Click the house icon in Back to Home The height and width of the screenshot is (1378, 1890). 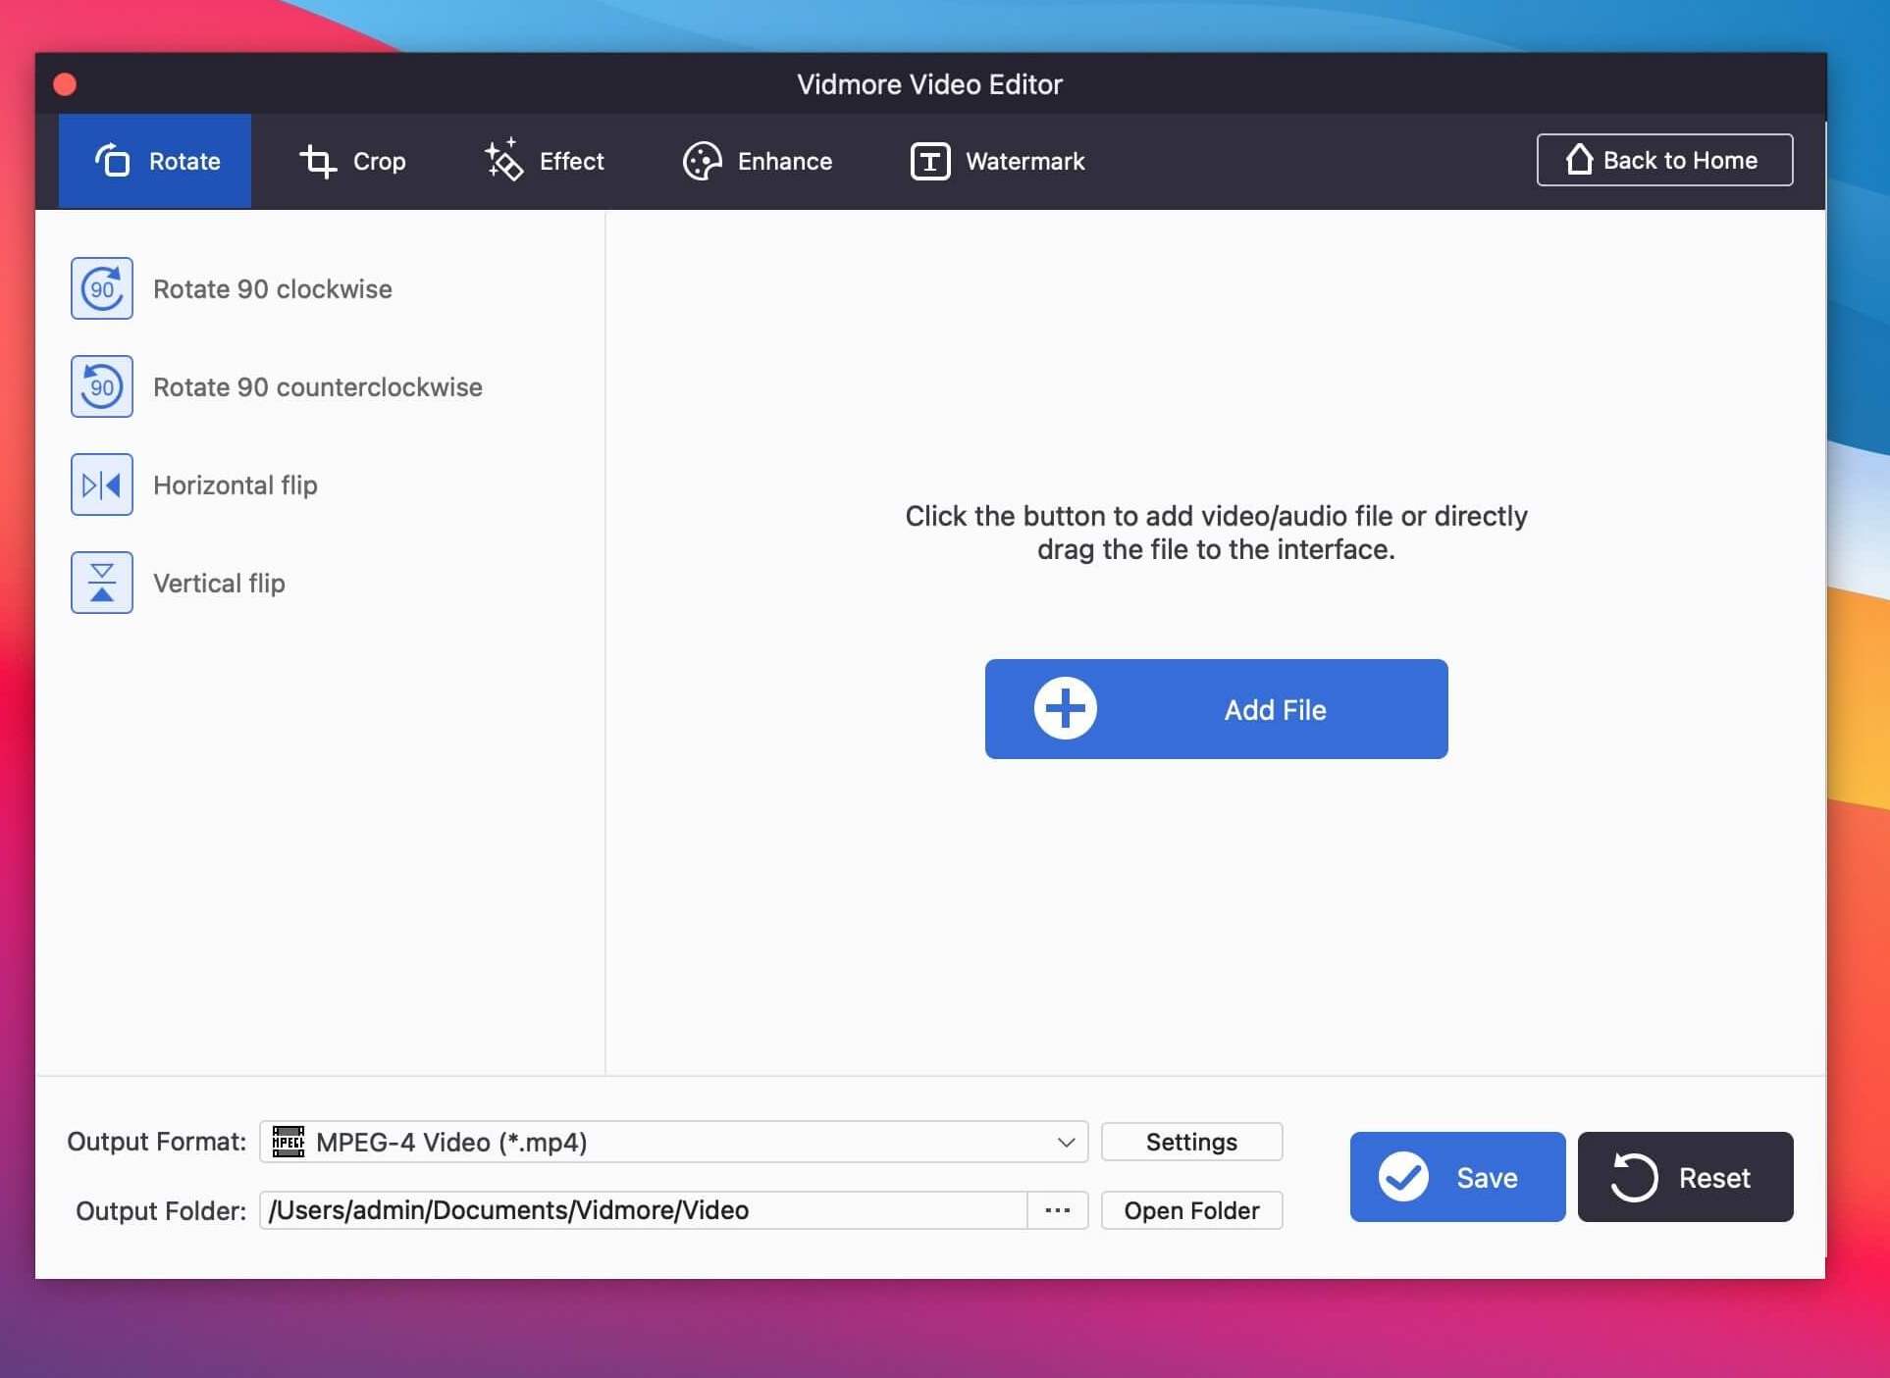pyautogui.click(x=1579, y=159)
